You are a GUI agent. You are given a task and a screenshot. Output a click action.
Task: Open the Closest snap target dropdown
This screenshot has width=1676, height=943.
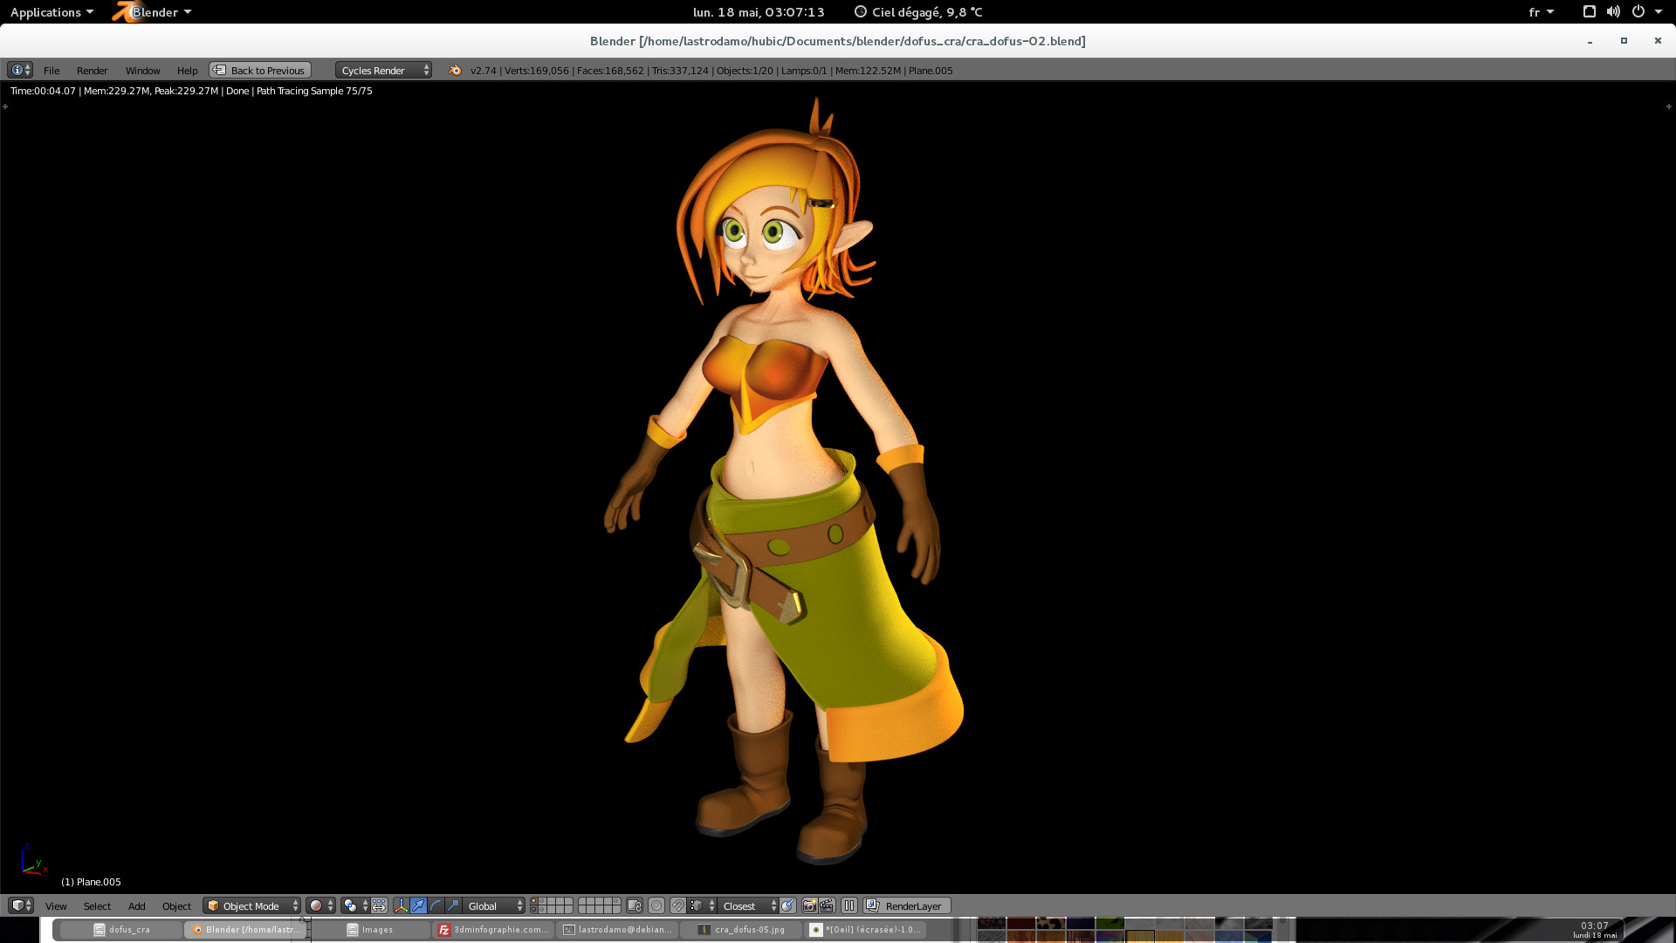748,906
